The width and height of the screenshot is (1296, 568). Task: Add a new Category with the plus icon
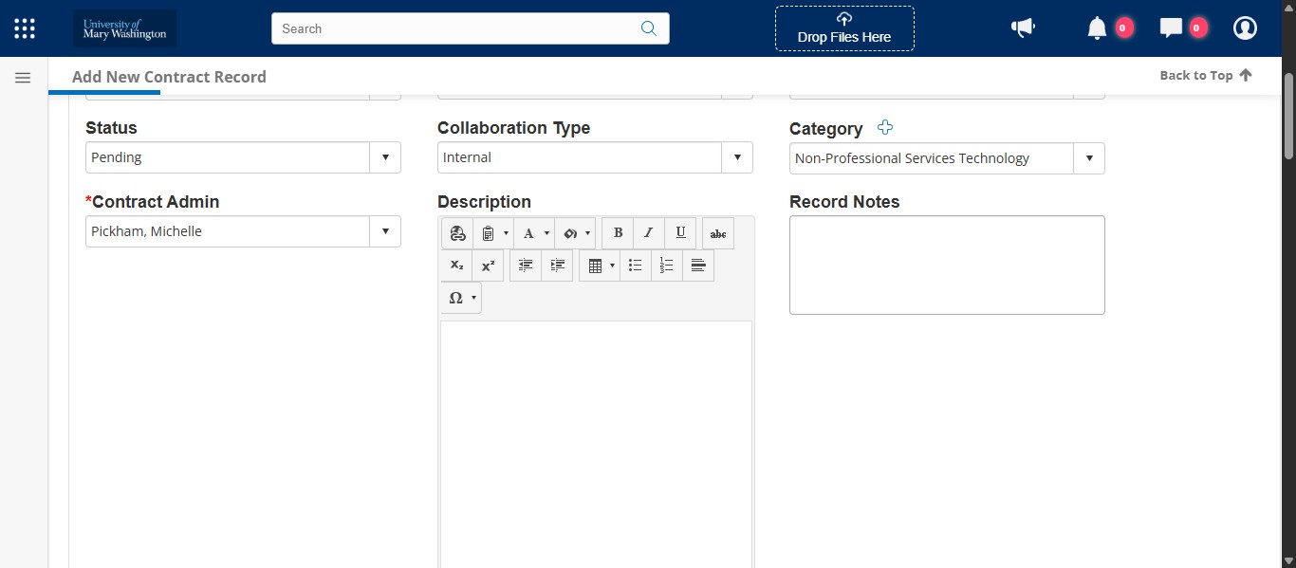pos(884,127)
